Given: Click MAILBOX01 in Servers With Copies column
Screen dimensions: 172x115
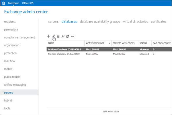Looking at the screenshot, I should click(x=120, y=49).
